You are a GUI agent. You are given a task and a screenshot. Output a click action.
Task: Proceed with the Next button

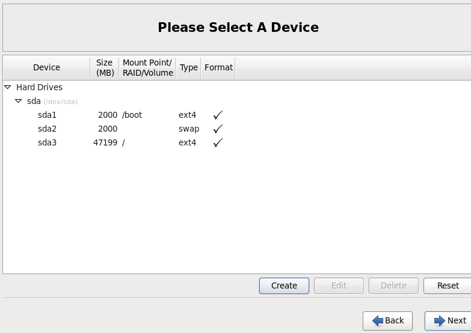(x=449, y=321)
